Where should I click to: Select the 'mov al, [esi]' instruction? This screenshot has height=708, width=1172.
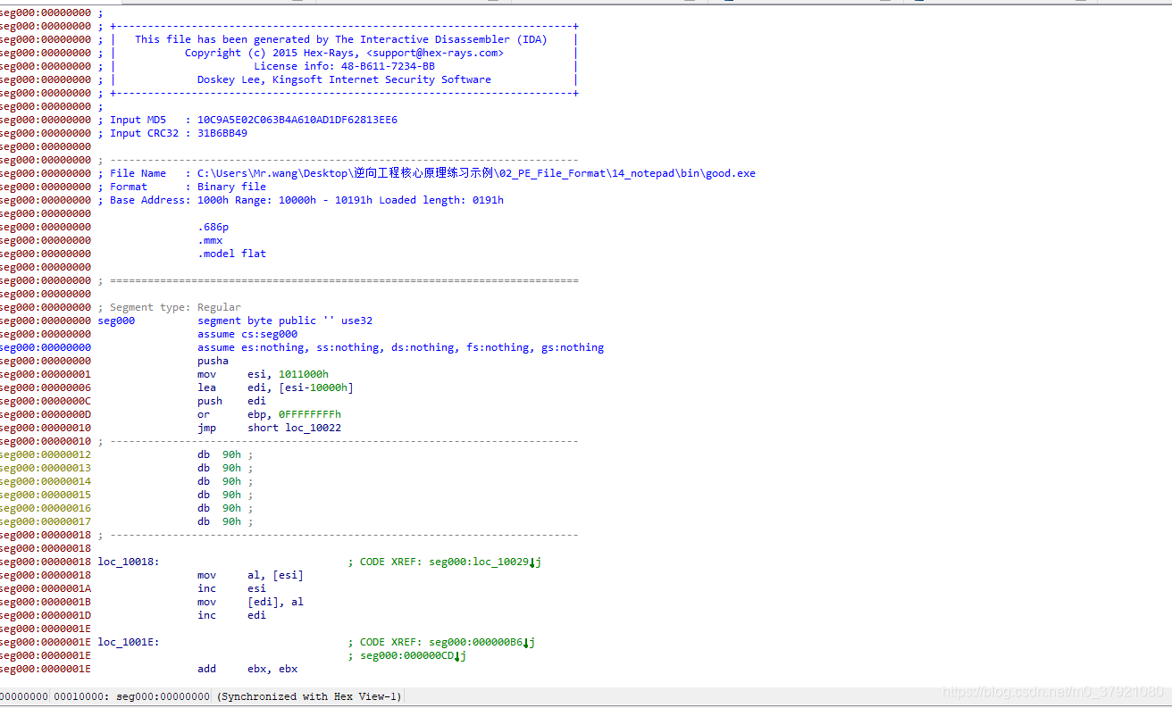(x=250, y=575)
